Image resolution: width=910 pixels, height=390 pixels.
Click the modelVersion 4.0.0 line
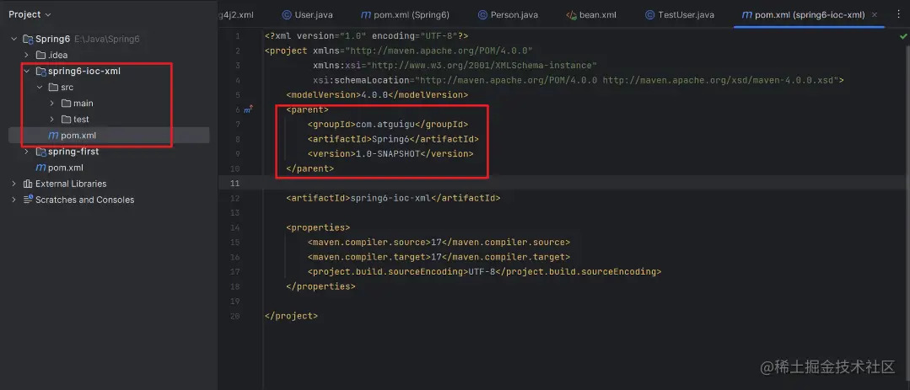[377, 94]
